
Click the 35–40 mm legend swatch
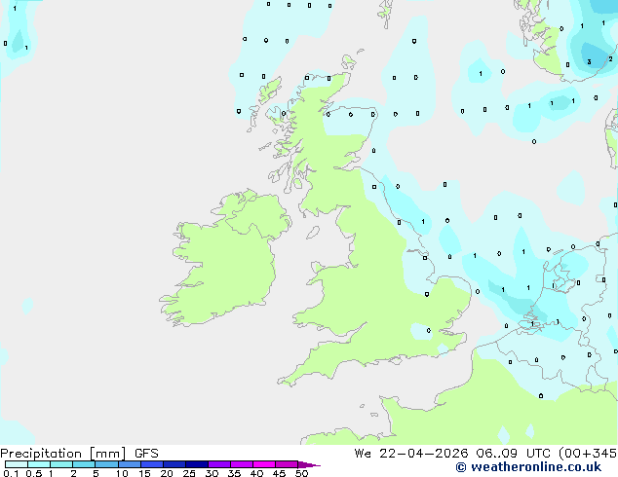[x=242, y=464]
